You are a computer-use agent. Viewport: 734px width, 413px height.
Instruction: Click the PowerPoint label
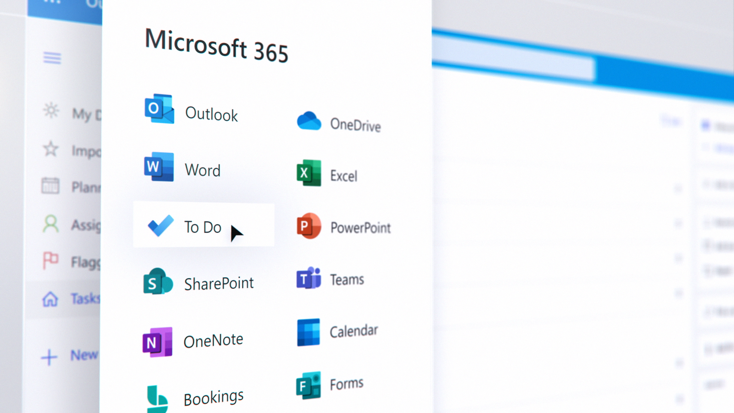(x=361, y=228)
